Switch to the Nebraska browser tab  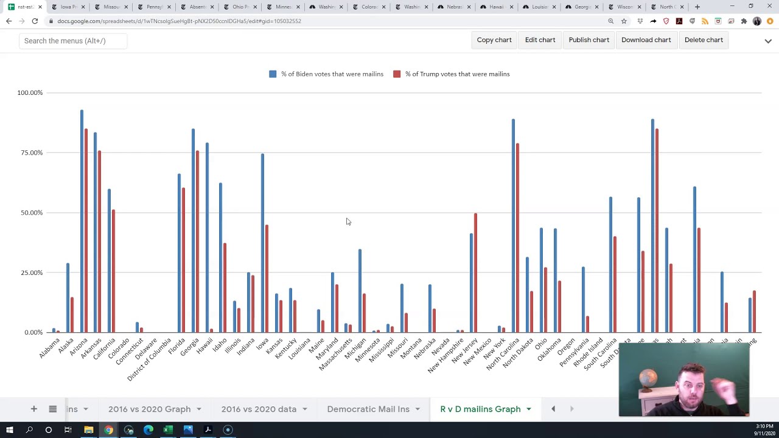click(453, 7)
